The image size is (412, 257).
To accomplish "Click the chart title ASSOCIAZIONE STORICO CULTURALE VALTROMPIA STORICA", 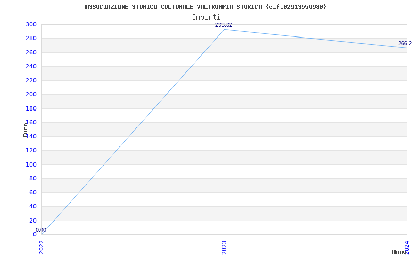I will [x=205, y=7].
